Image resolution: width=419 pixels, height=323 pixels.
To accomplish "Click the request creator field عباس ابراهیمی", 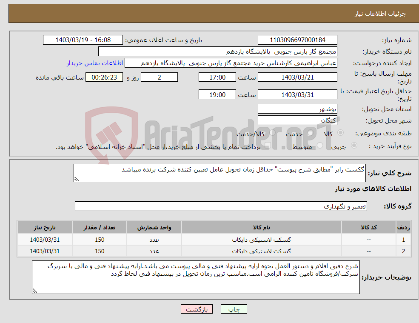I will (x=231, y=63).
